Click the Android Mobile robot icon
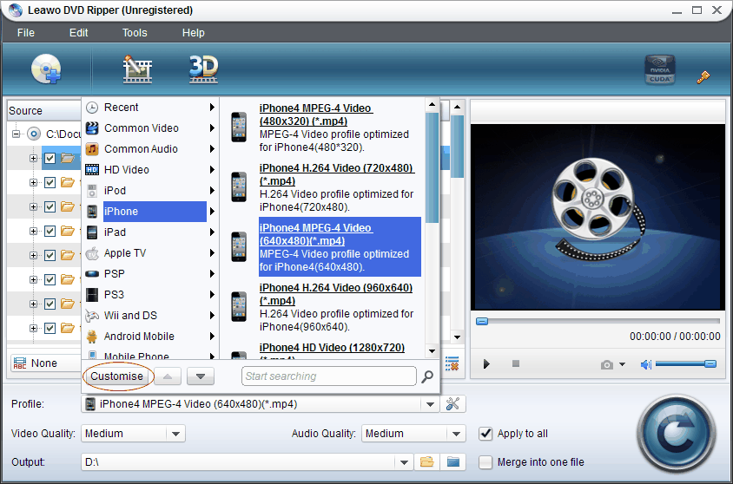This screenshot has width=733, height=484. click(x=92, y=336)
